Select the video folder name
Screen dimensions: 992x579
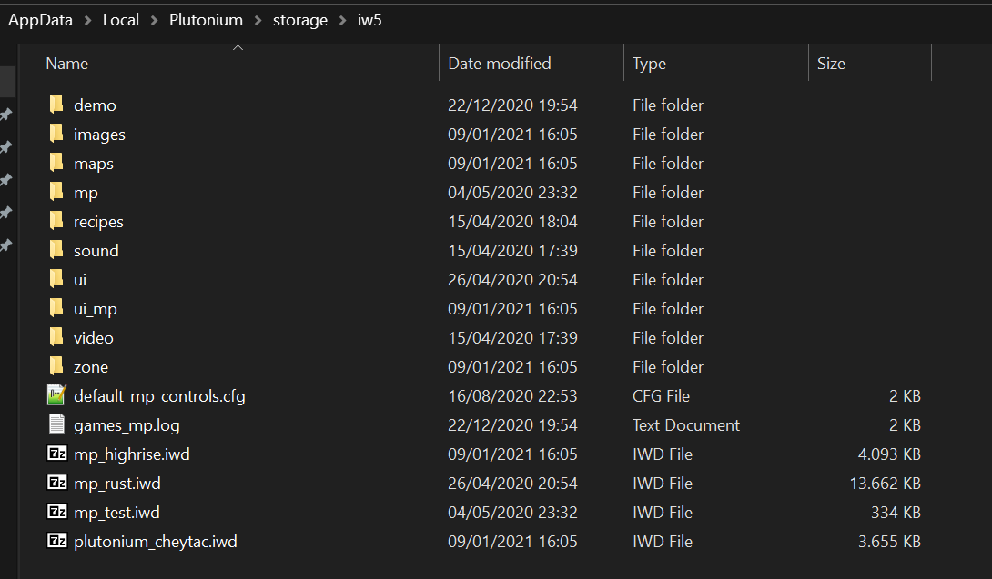click(94, 337)
